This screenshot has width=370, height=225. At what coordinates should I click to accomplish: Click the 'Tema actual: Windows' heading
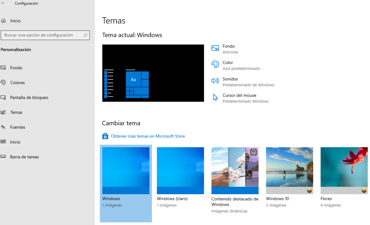(x=132, y=35)
